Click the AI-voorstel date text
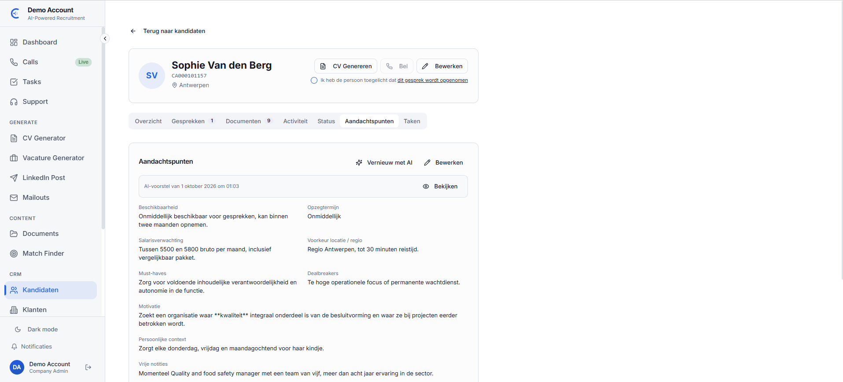 tap(191, 186)
